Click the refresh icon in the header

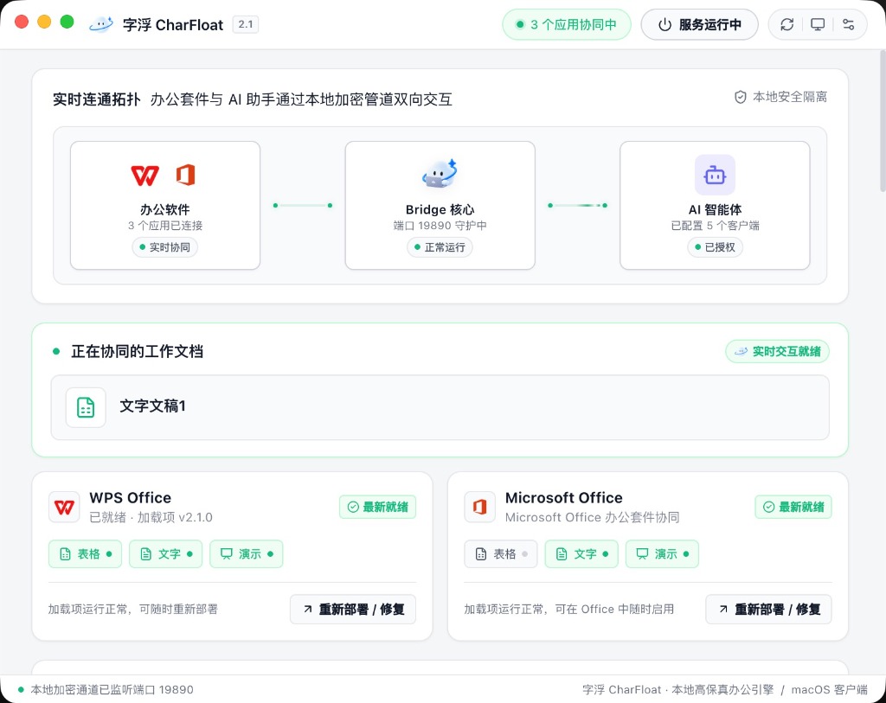(x=787, y=24)
